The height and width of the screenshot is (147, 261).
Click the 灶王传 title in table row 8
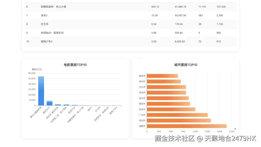45,24
